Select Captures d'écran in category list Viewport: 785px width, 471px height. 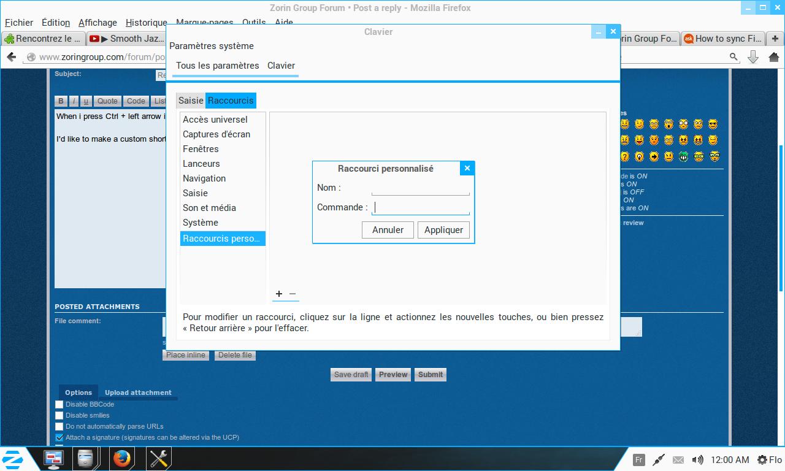[216, 134]
